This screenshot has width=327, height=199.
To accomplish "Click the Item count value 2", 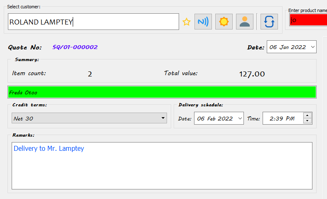I will (90, 74).
